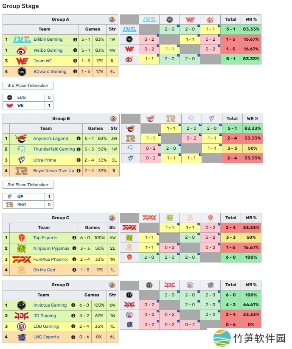Click Ninjas in Pyjamas logo in Group C standings
292x349 pixels.
[21, 248]
